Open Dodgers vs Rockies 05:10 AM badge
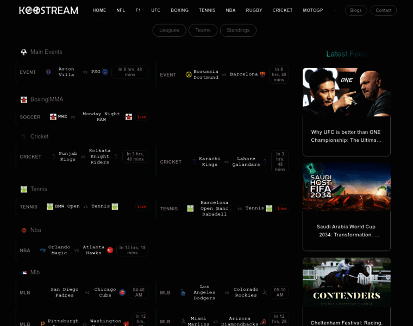The width and height of the screenshot is (413, 326). pyautogui.click(x=280, y=292)
